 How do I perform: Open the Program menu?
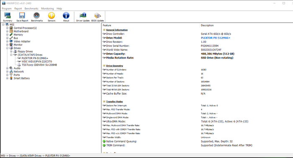[x=7, y=9]
